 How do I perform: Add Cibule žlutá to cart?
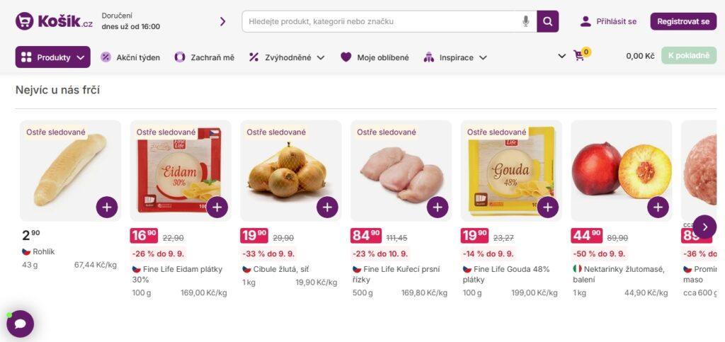coord(327,207)
